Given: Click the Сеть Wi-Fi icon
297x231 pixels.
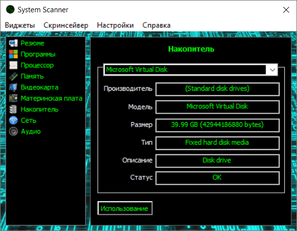Looking at the screenshot, I should click(x=13, y=120).
